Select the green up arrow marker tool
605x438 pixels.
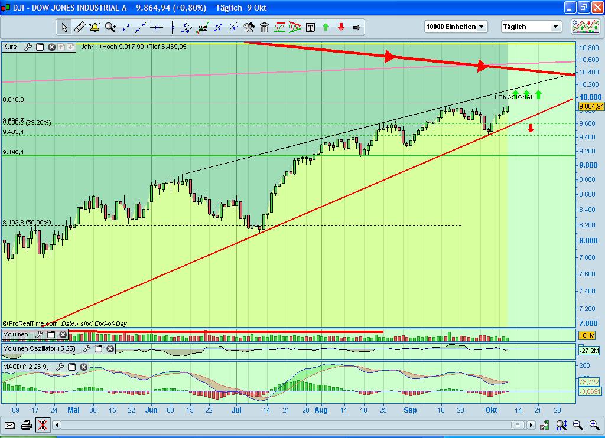[x=326, y=27]
